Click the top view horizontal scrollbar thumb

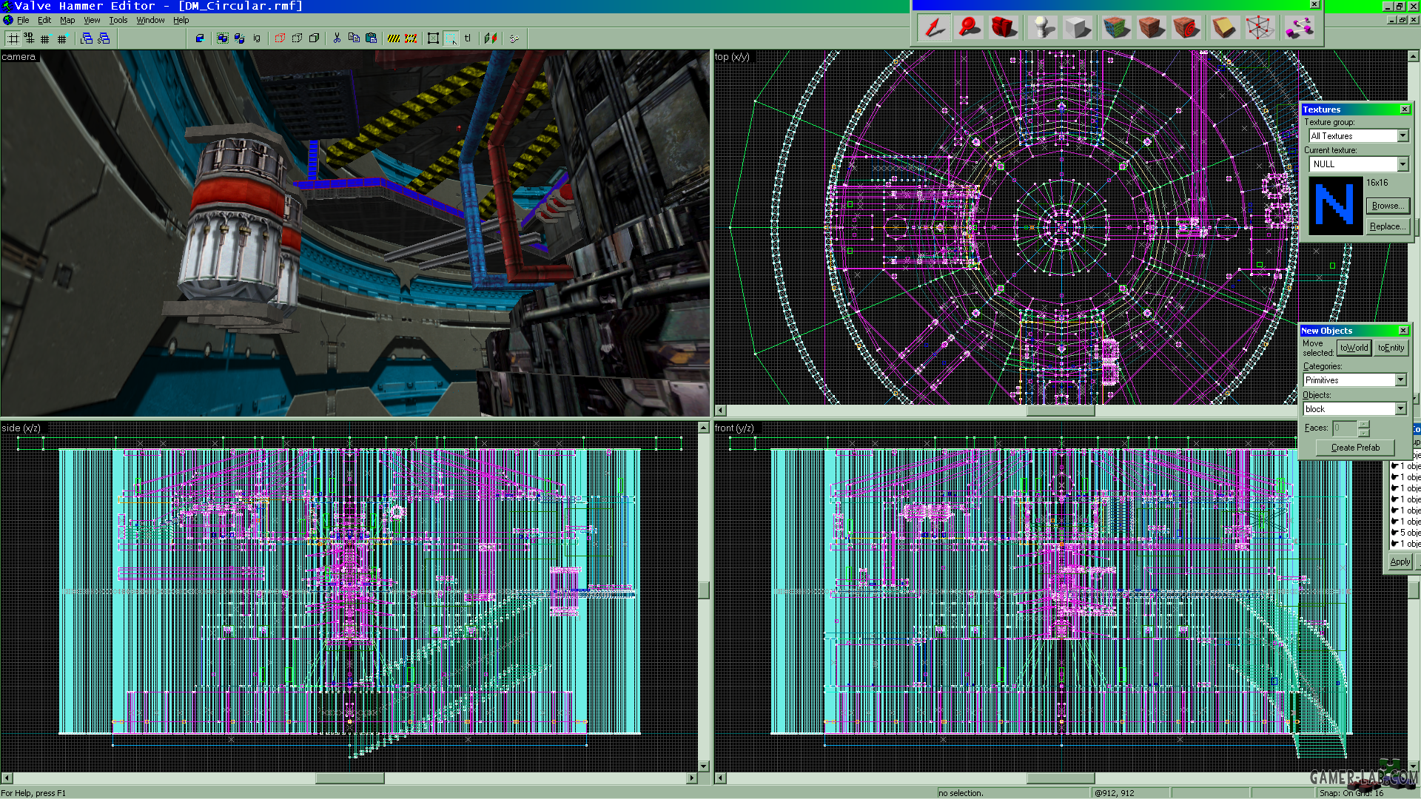(1060, 411)
